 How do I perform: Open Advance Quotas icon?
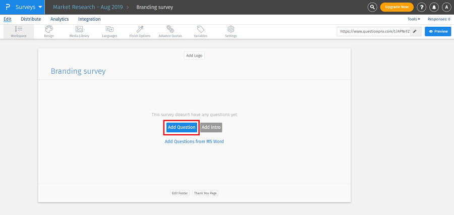170,29
